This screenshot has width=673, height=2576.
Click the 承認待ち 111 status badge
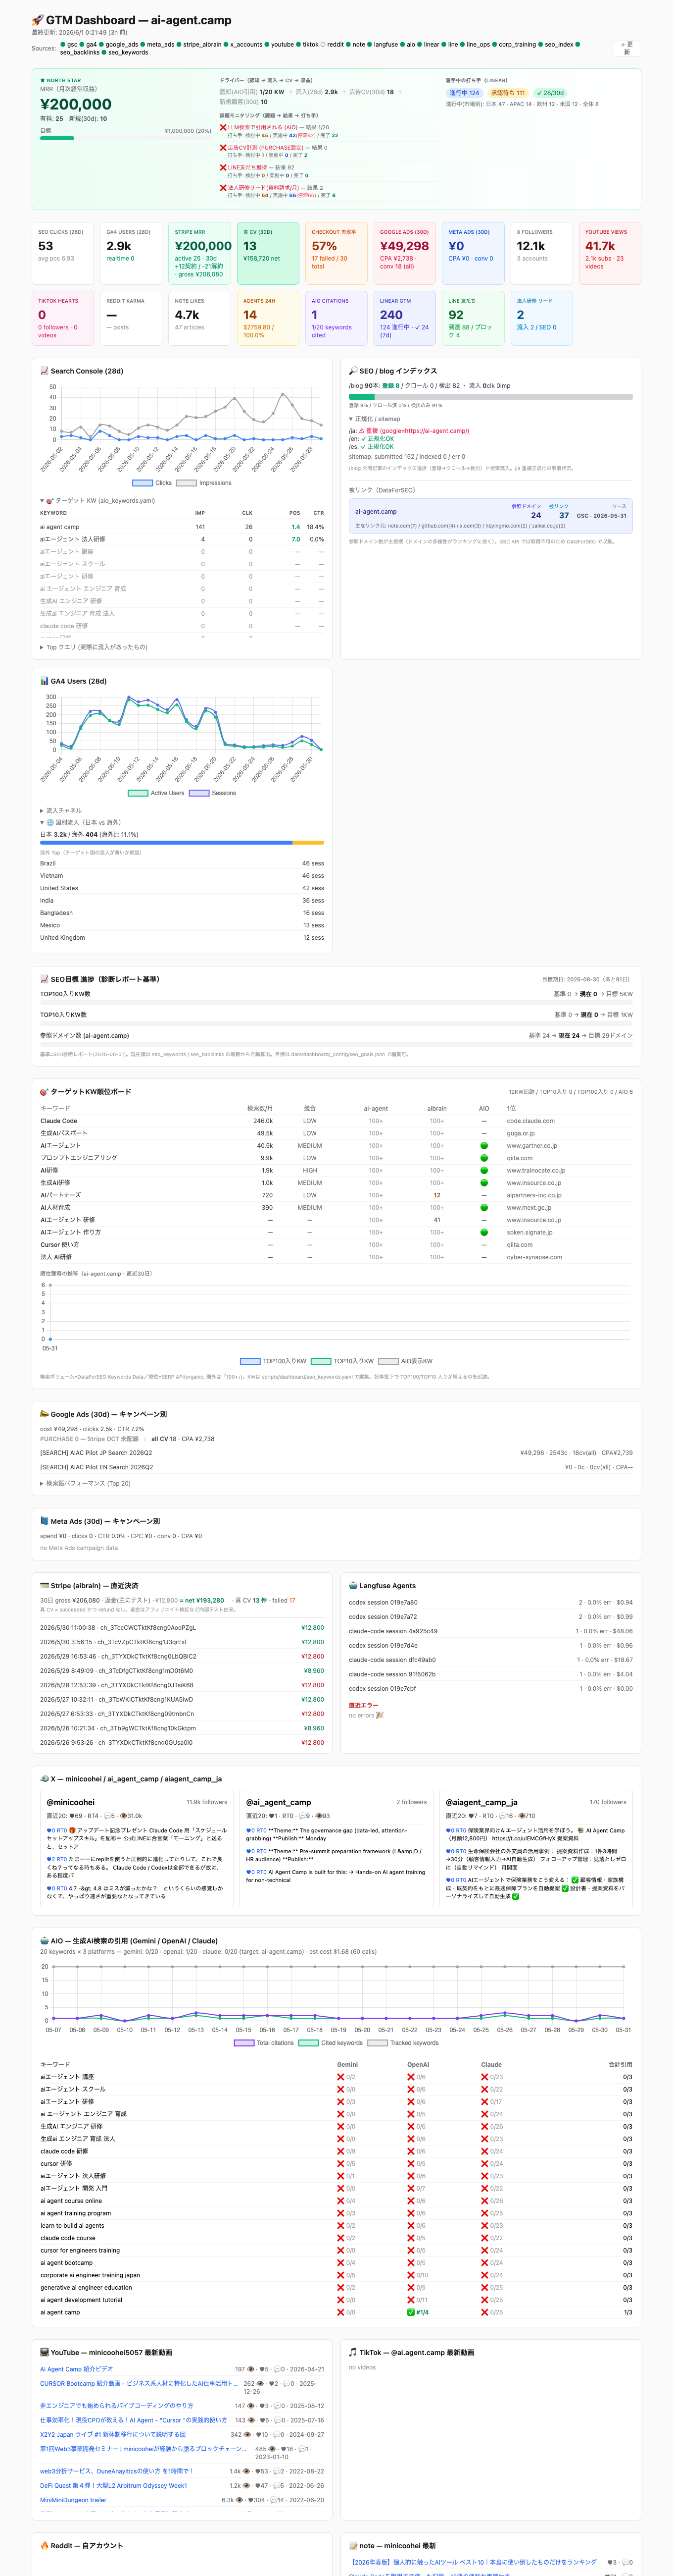tap(507, 93)
